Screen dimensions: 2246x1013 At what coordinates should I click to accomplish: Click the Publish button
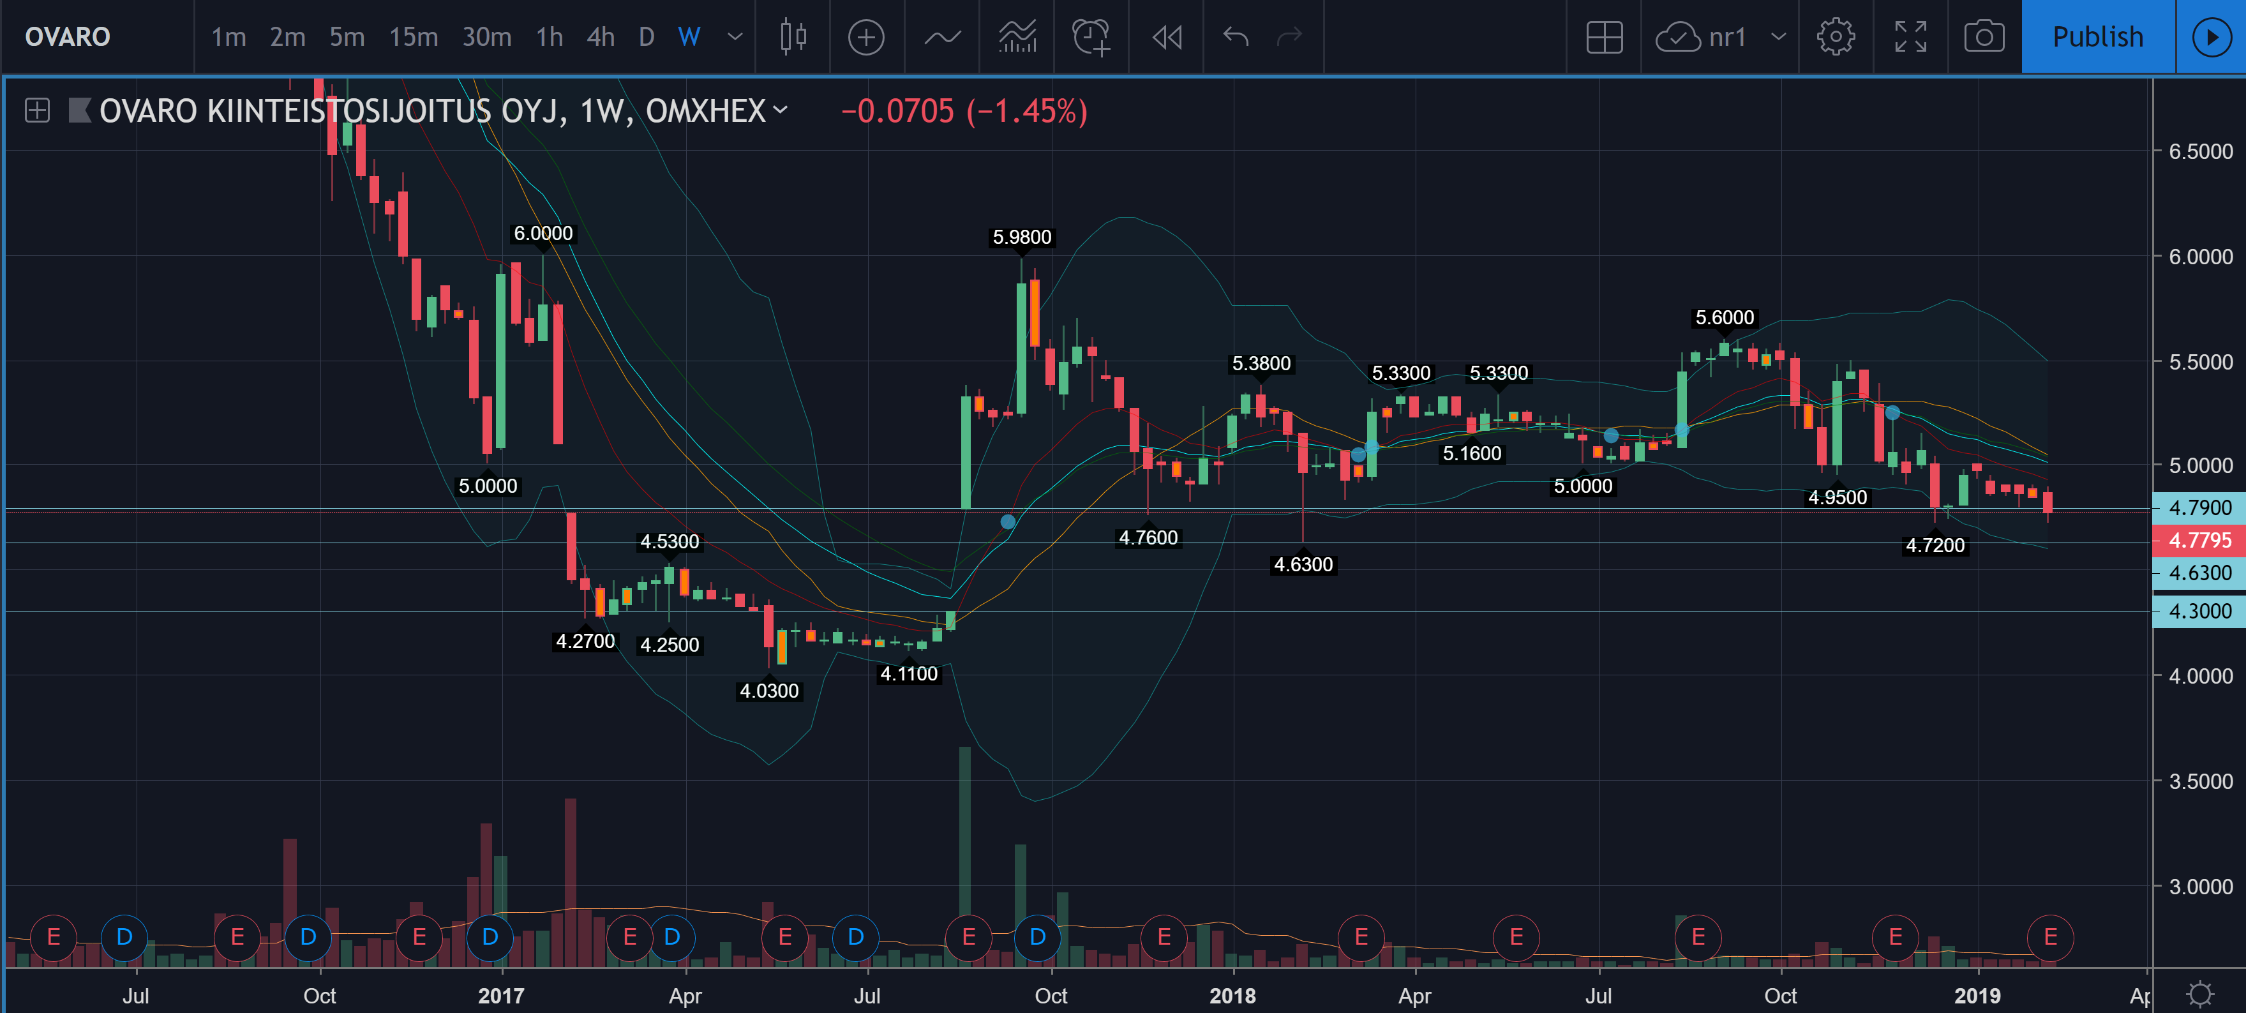[2097, 36]
